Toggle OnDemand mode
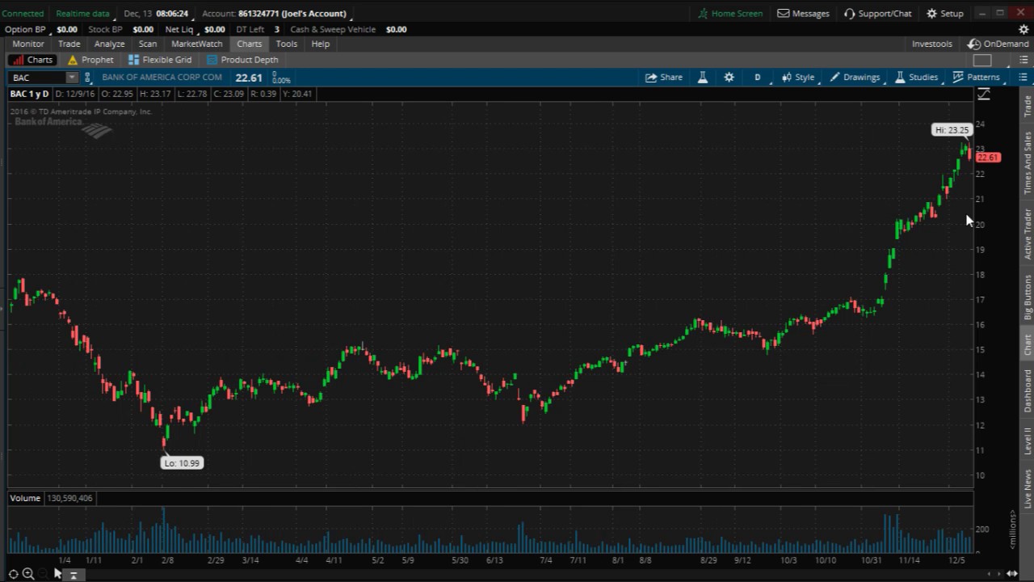Viewport: 1034px width, 582px height. (x=998, y=44)
